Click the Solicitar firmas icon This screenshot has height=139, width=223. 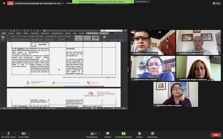click(121, 37)
